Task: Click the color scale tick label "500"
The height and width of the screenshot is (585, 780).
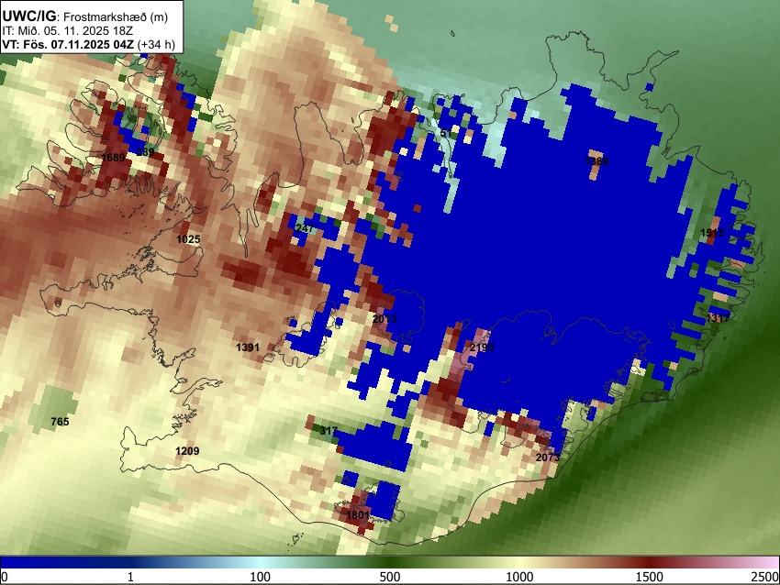Action: [390, 577]
